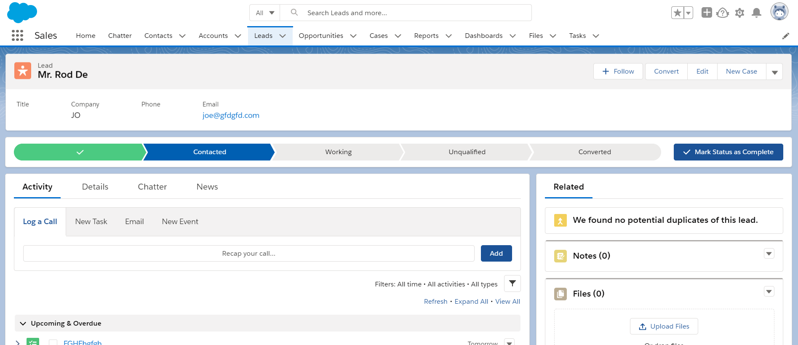Switch to the record Chatter tab
Viewport: 798px width, 345px height.
click(152, 187)
